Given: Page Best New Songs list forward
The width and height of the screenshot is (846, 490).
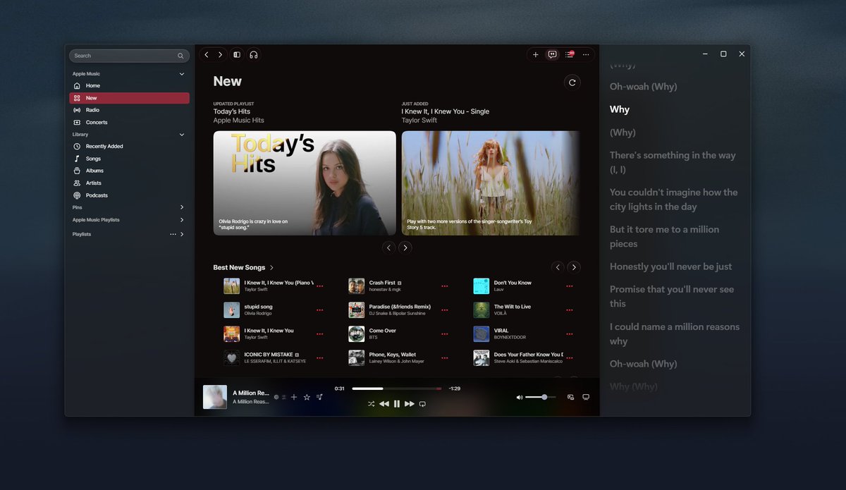Looking at the screenshot, I should tap(575, 267).
